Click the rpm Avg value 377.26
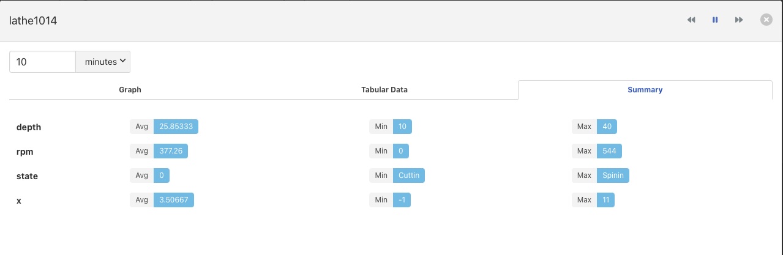The image size is (783, 255). pyautogui.click(x=171, y=151)
